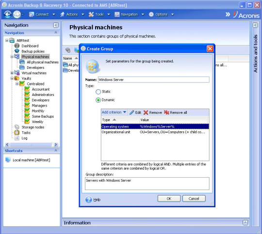Screen dimensions: 262x234
Task: Click the Physical machines icon in the tree
Action: [17, 56]
